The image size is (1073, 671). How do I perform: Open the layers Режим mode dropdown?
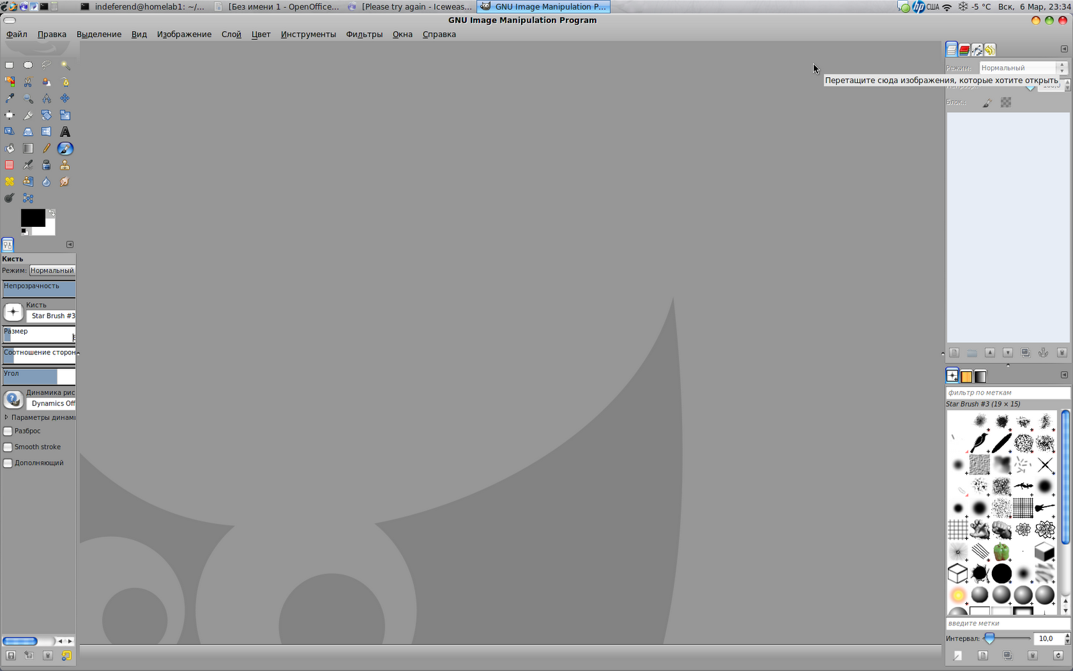point(1023,68)
